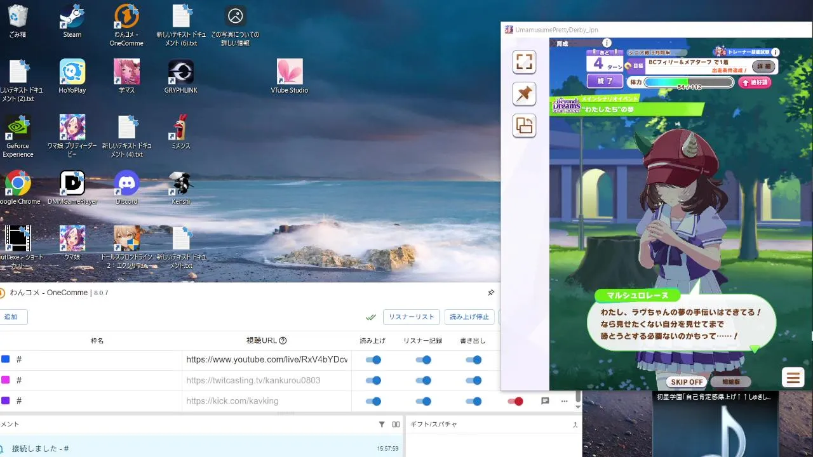Select the GeForce Experience shortcut

18,136
